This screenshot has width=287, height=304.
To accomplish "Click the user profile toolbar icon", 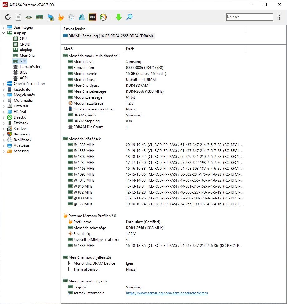I will pyautogui.click(x=82, y=17).
